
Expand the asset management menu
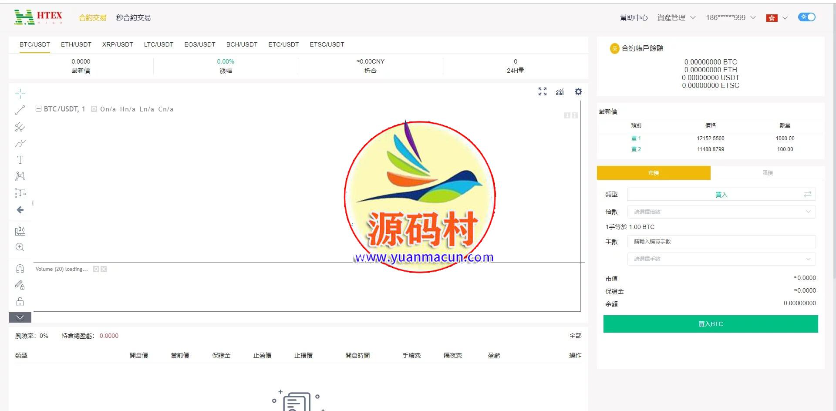pos(676,18)
